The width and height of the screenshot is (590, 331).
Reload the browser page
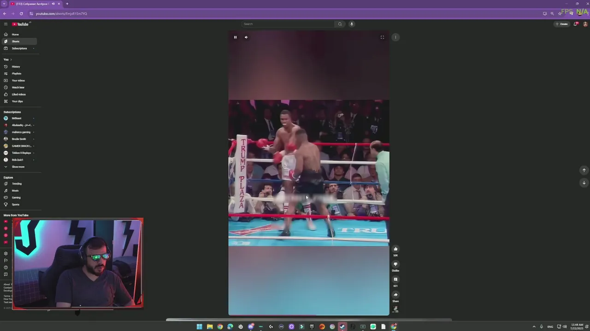[21, 13]
